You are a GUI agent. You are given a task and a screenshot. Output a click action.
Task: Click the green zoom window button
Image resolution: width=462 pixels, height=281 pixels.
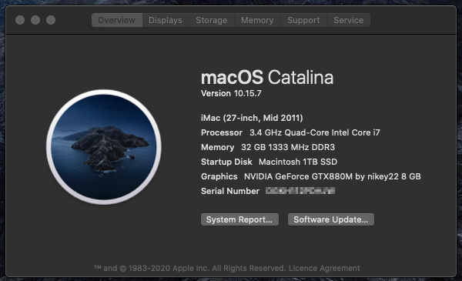[x=51, y=20]
